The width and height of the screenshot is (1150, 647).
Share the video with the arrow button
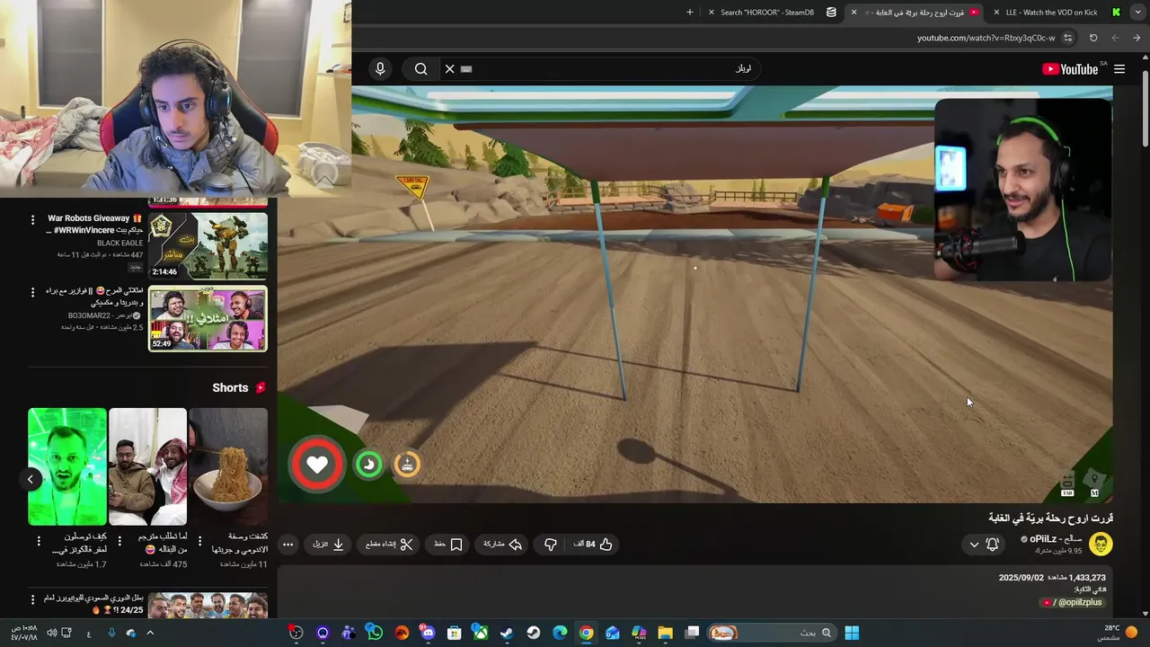pos(503,545)
